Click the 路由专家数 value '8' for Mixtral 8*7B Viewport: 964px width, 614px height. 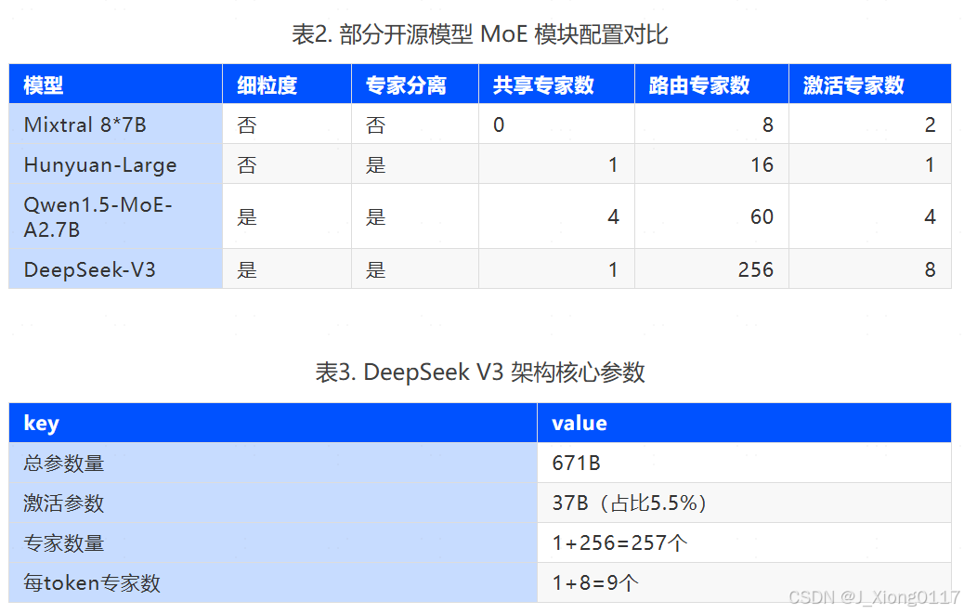pyautogui.click(x=767, y=124)
